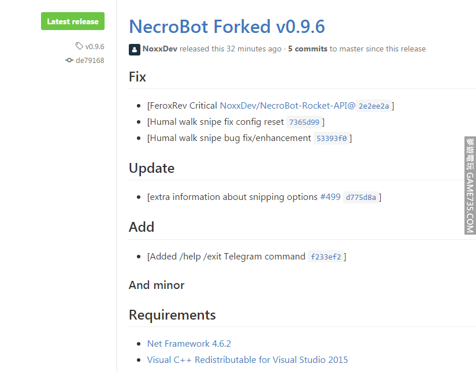Open commit hash f233ef2
This screenshot has width=476, height=371.
pos(326,257)
